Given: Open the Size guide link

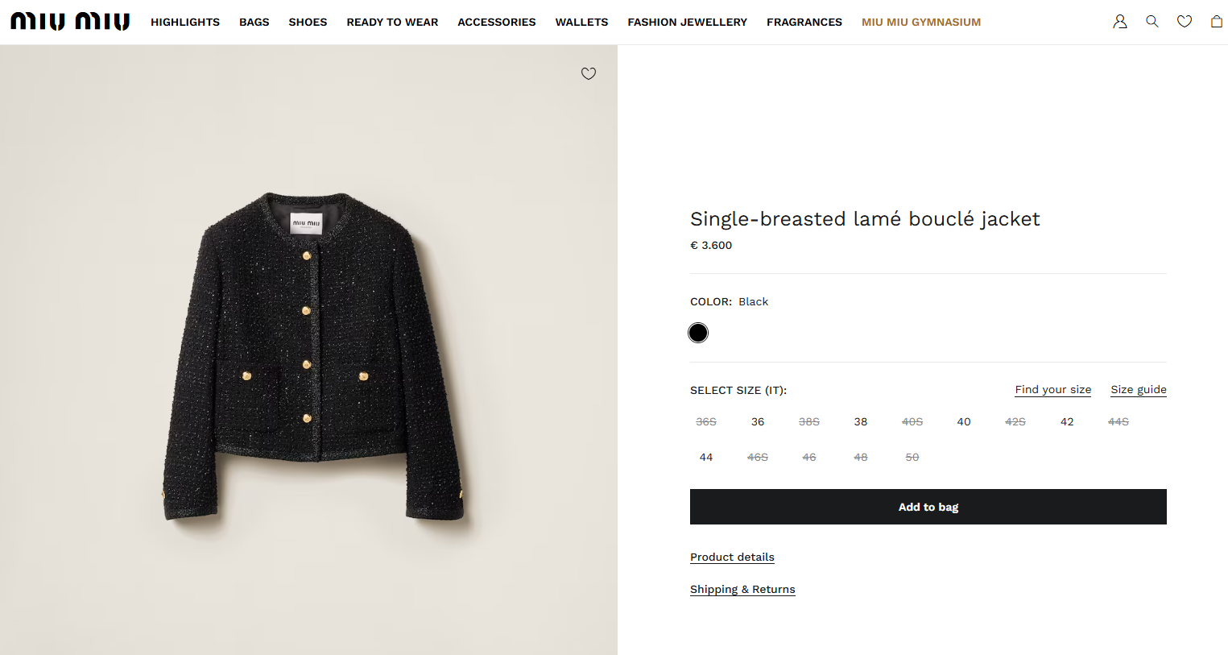Looking at the screenshot, I should click(x=1139, y=389).
